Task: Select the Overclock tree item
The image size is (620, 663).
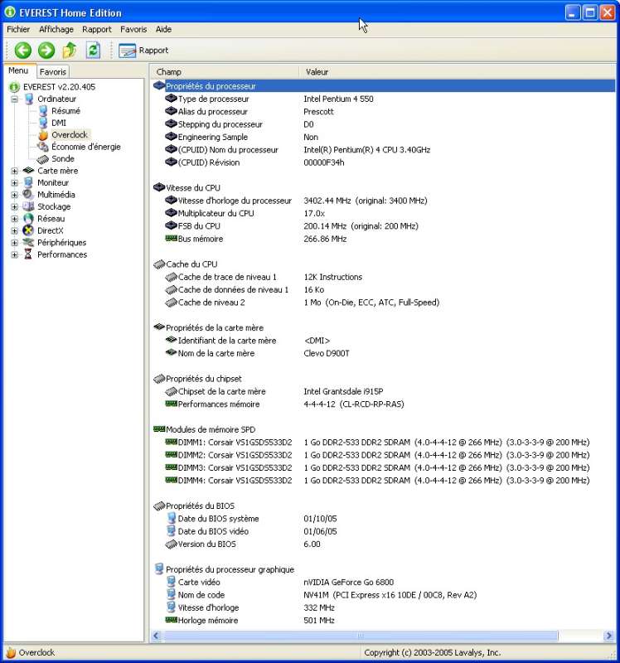Action: coord(69,134)
